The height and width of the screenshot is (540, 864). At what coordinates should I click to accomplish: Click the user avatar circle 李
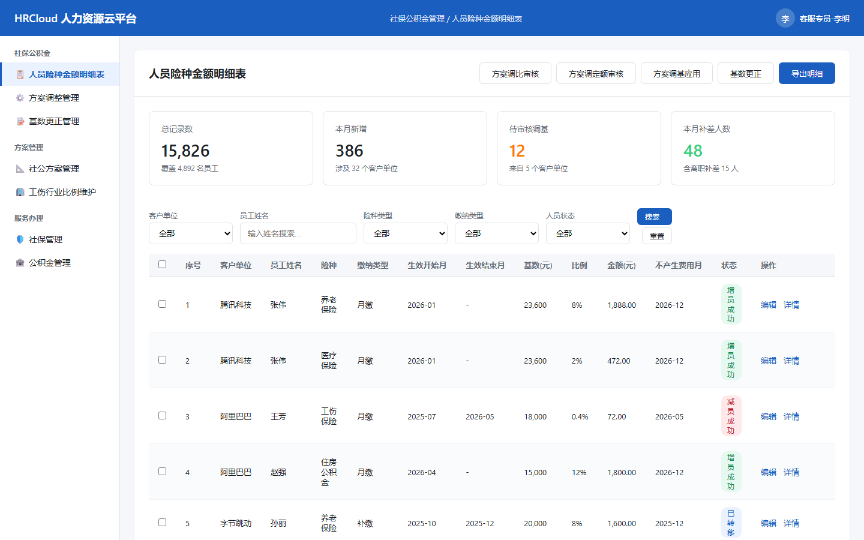(x=785, y=19)
